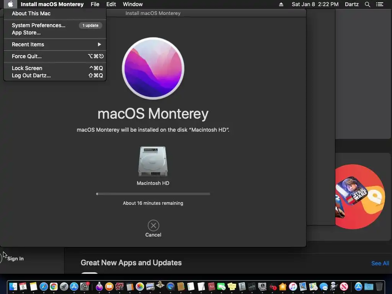Open the Install macOS Monterey app menu
Viewport: 392px width, 294px height.
52,4
